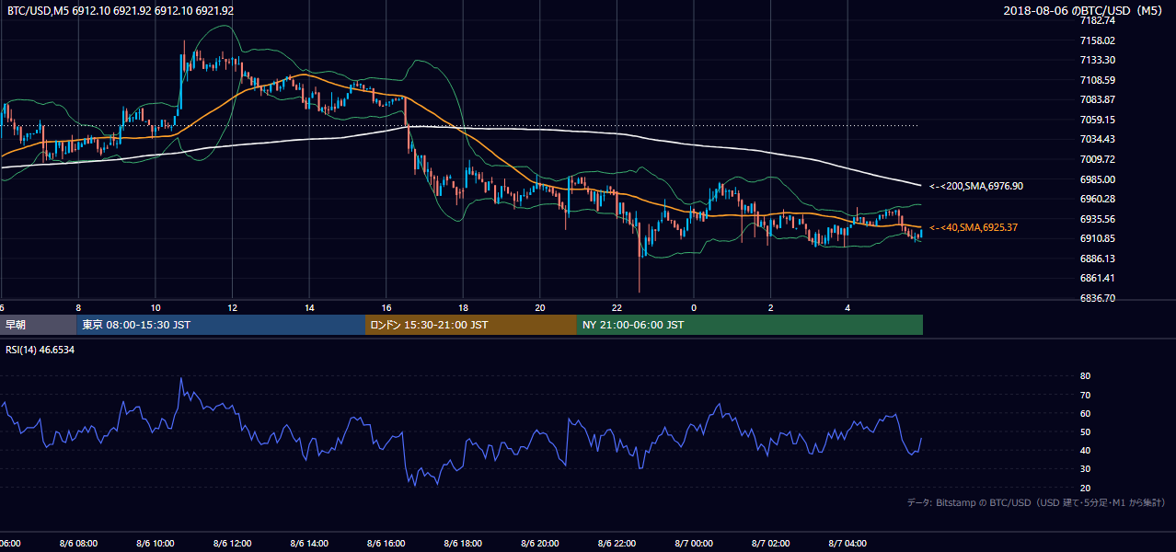Click the orange 40 SMA 6925.37 annotation
This screenshot has height=552, width=1176.
pos(974,227)
